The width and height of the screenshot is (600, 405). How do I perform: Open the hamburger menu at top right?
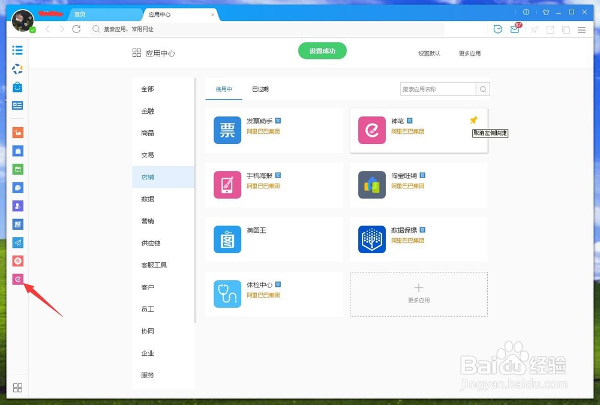tap(581, 29)
